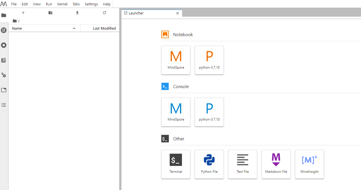
Task: Click the Notebook section heading text
Action: click(183, 34)
